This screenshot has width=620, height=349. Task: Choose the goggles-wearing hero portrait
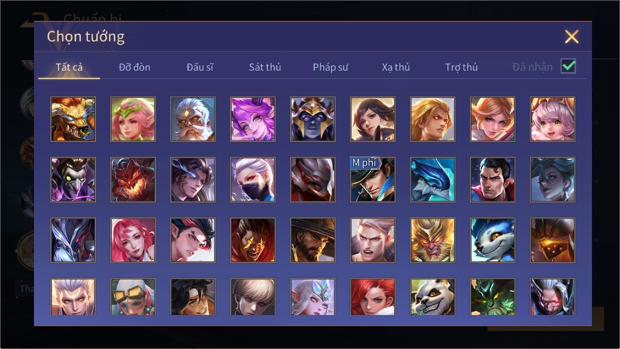pyautogui.click(x=133, y=297)
